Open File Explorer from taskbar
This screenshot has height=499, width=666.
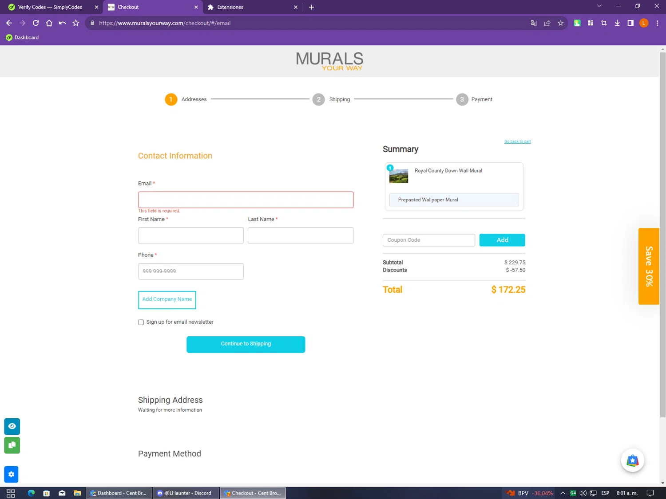[77, 493]
